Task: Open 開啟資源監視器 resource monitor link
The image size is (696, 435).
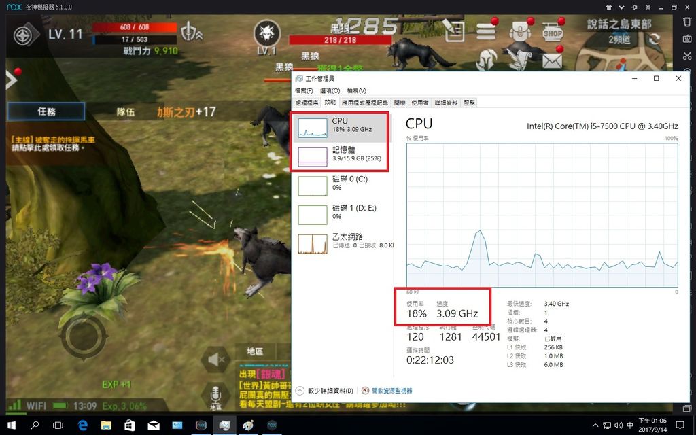Action: click(387, 391)
